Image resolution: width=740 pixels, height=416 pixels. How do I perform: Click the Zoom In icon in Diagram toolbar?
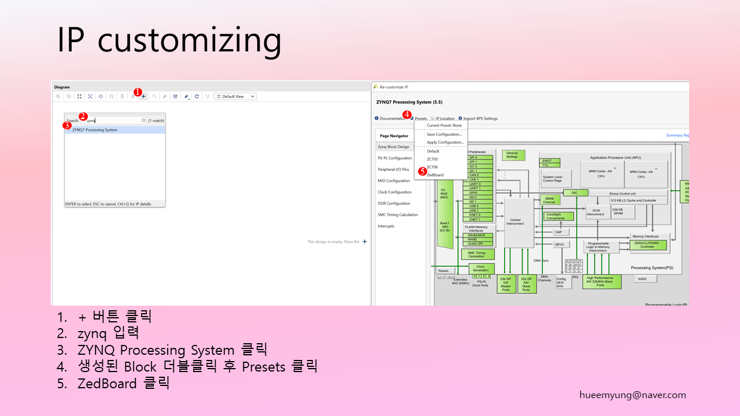pos(58,96)
